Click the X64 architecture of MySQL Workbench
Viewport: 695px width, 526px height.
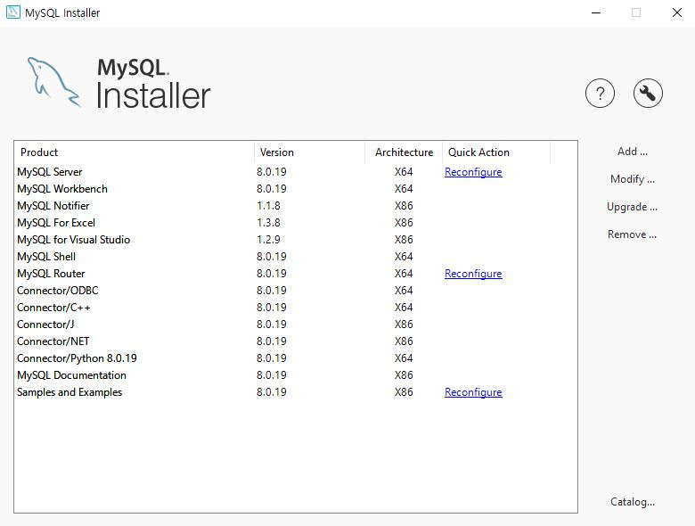(404, 189)
